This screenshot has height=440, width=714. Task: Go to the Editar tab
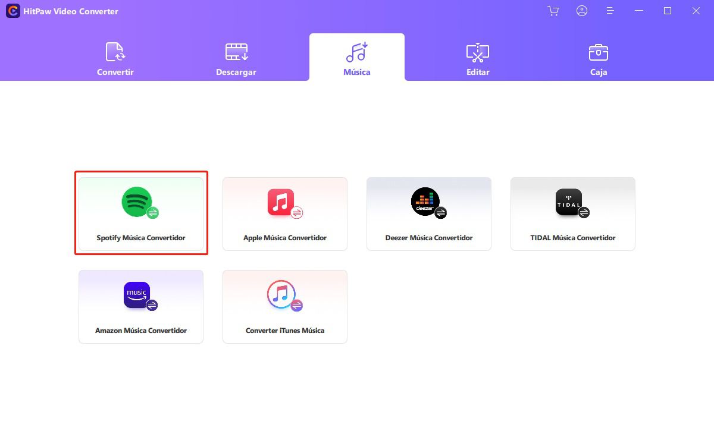point(478,59)
